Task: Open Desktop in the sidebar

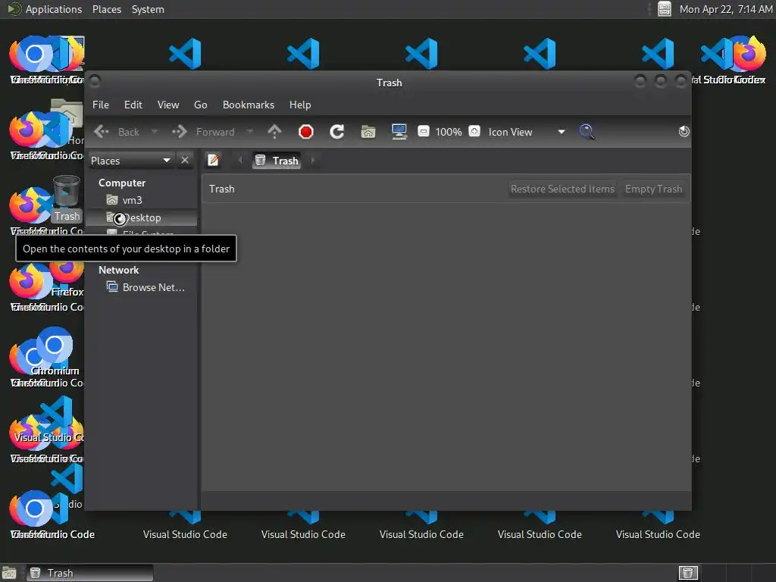Action: [141, 217]
